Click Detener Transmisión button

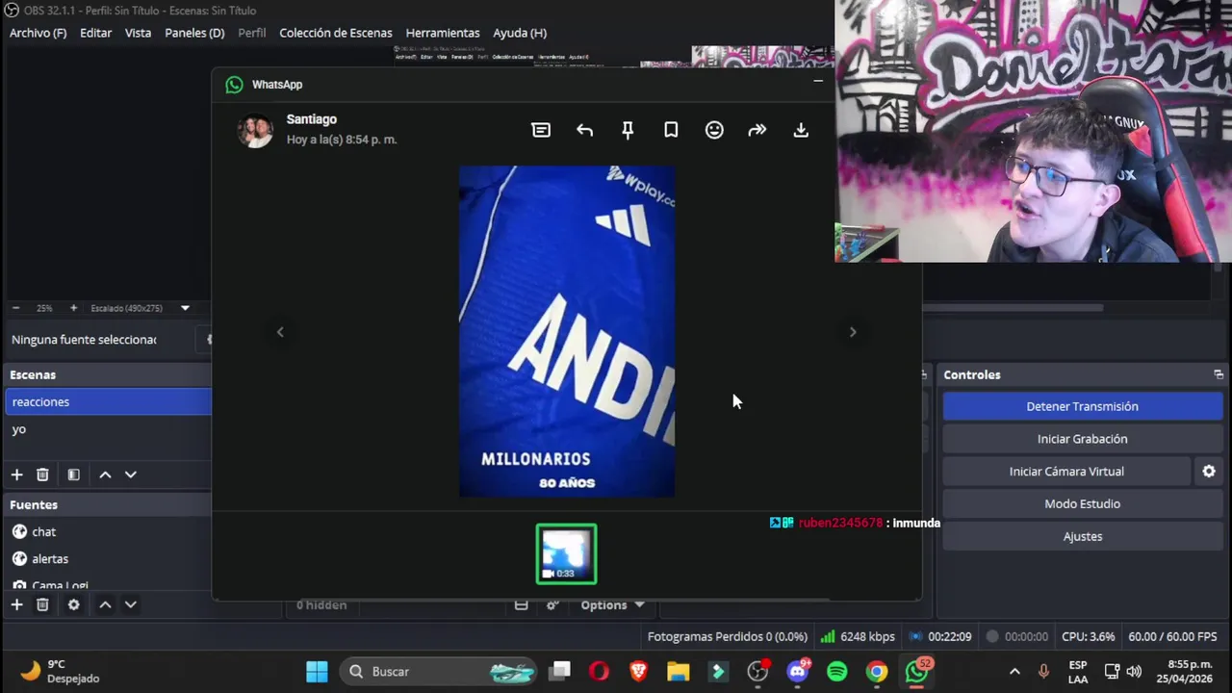[1083, 406]
